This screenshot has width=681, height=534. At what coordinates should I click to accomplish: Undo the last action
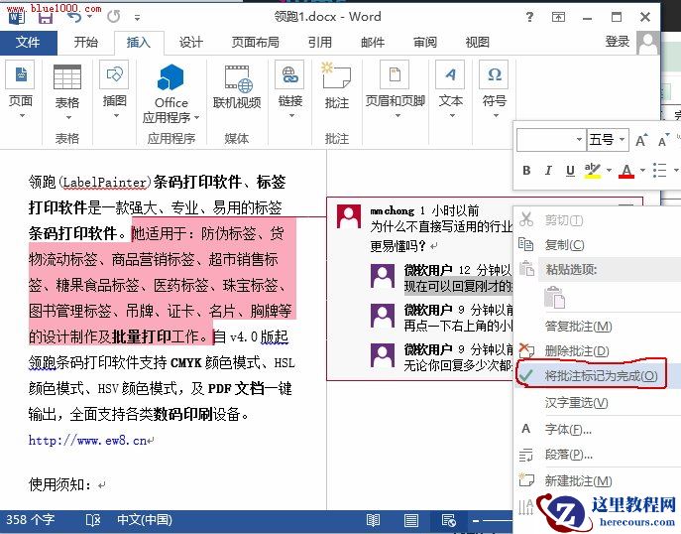click(x=74, y=18)
